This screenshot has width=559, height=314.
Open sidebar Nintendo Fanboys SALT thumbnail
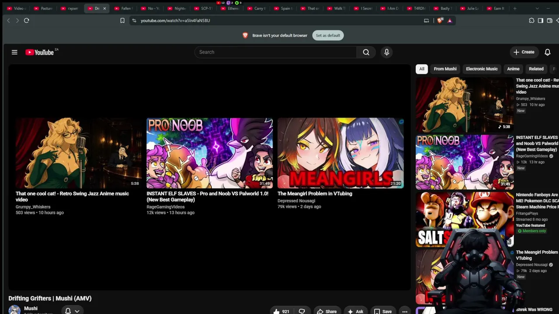(x=465, y=219)
